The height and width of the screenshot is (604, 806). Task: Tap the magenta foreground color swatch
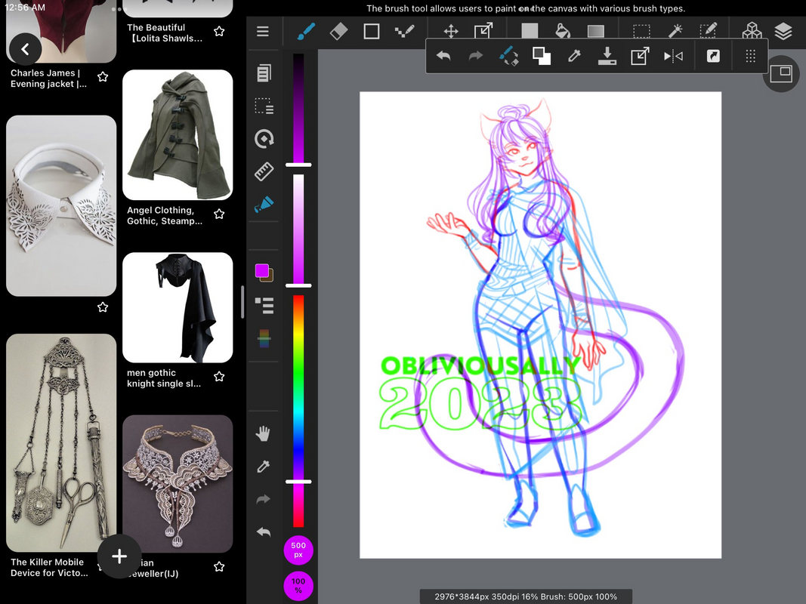[x=262, y=271]
